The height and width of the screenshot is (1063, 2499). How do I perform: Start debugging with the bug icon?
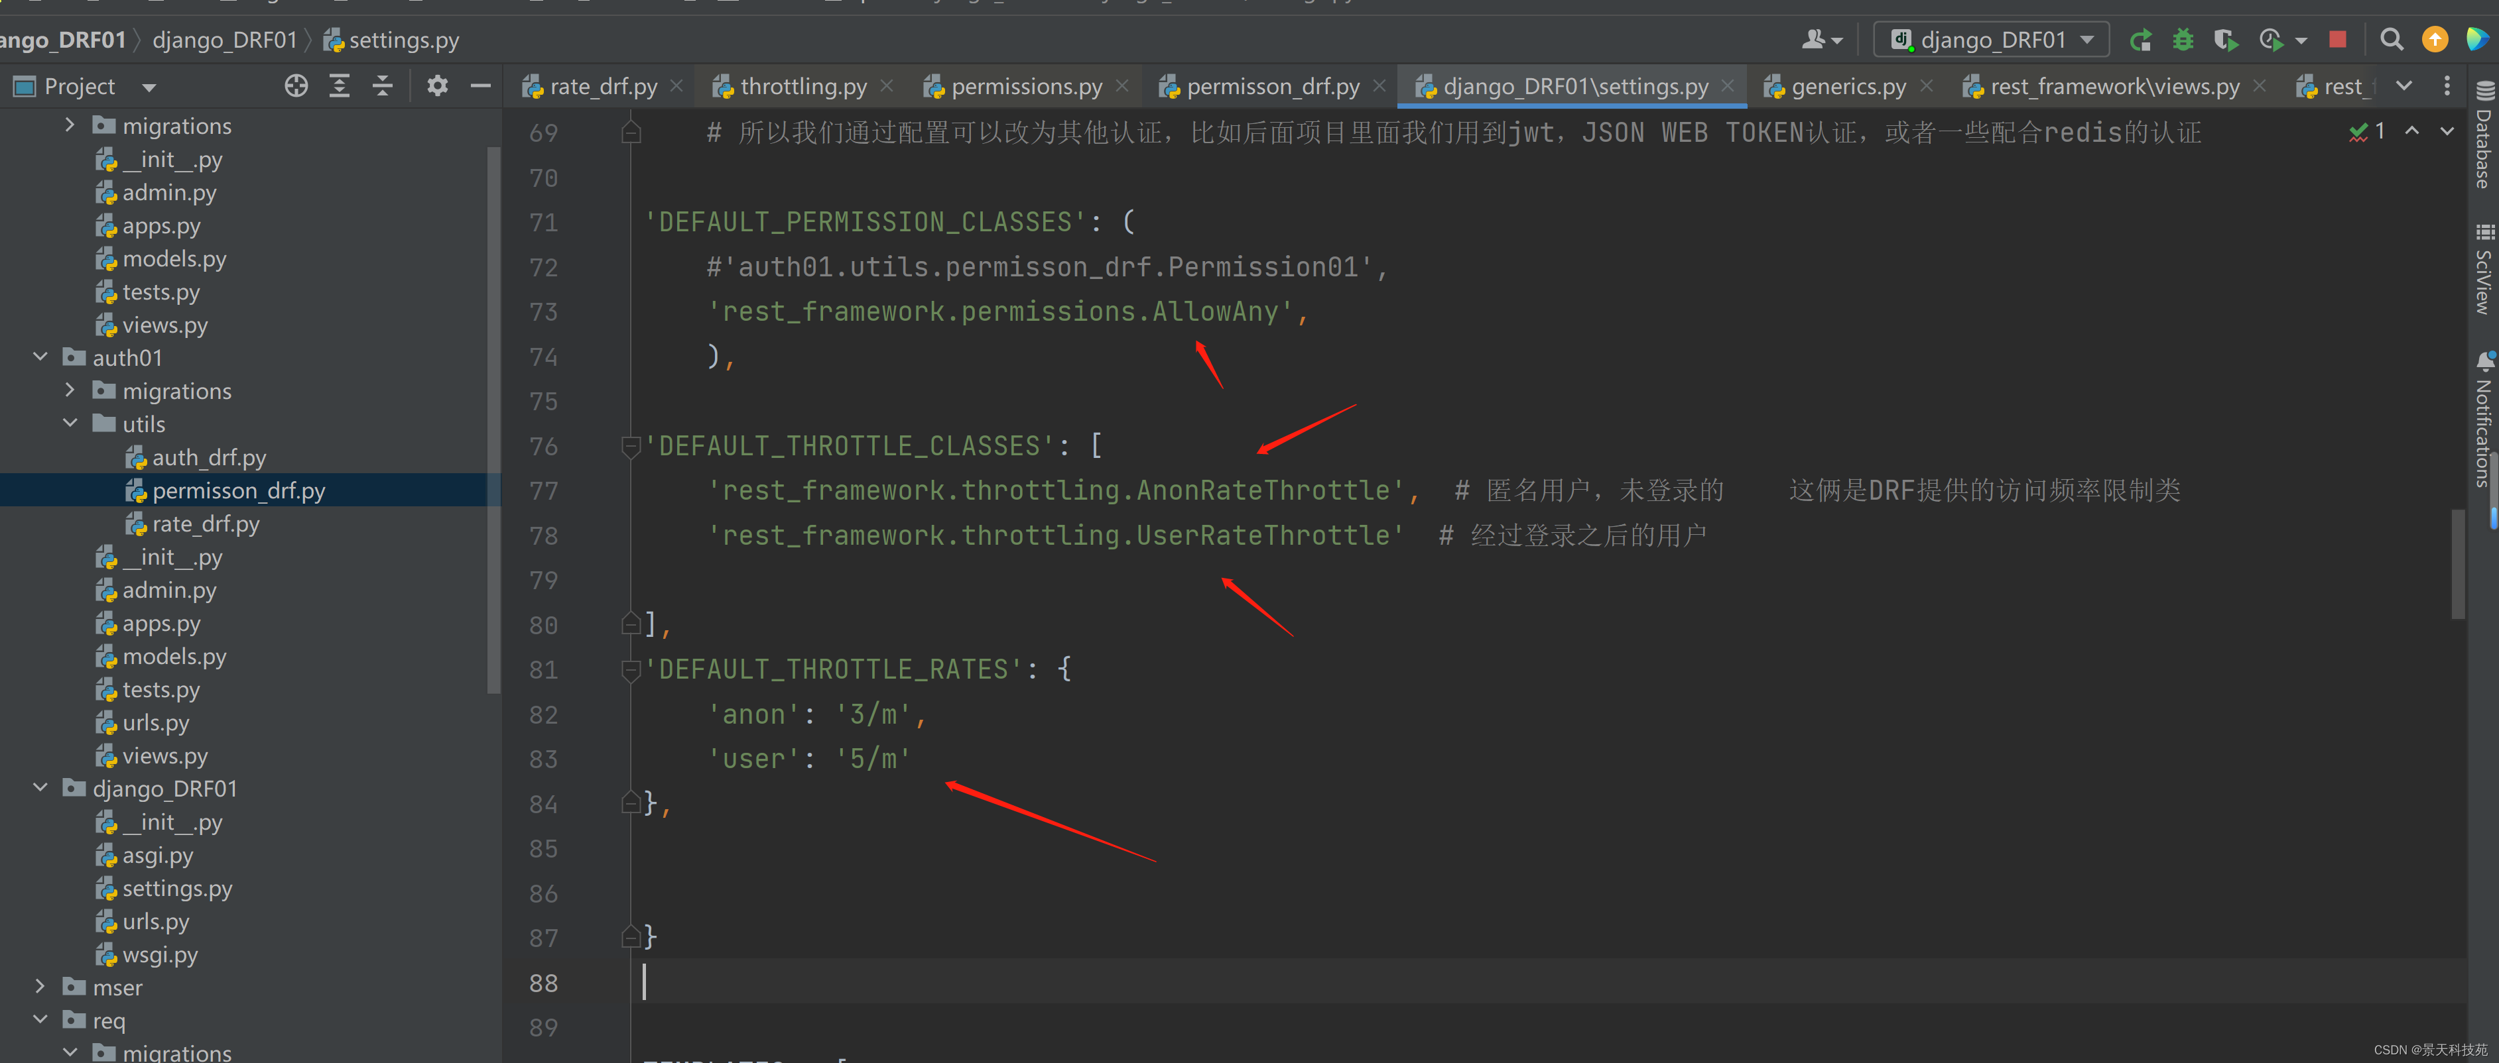(2183, 40)
